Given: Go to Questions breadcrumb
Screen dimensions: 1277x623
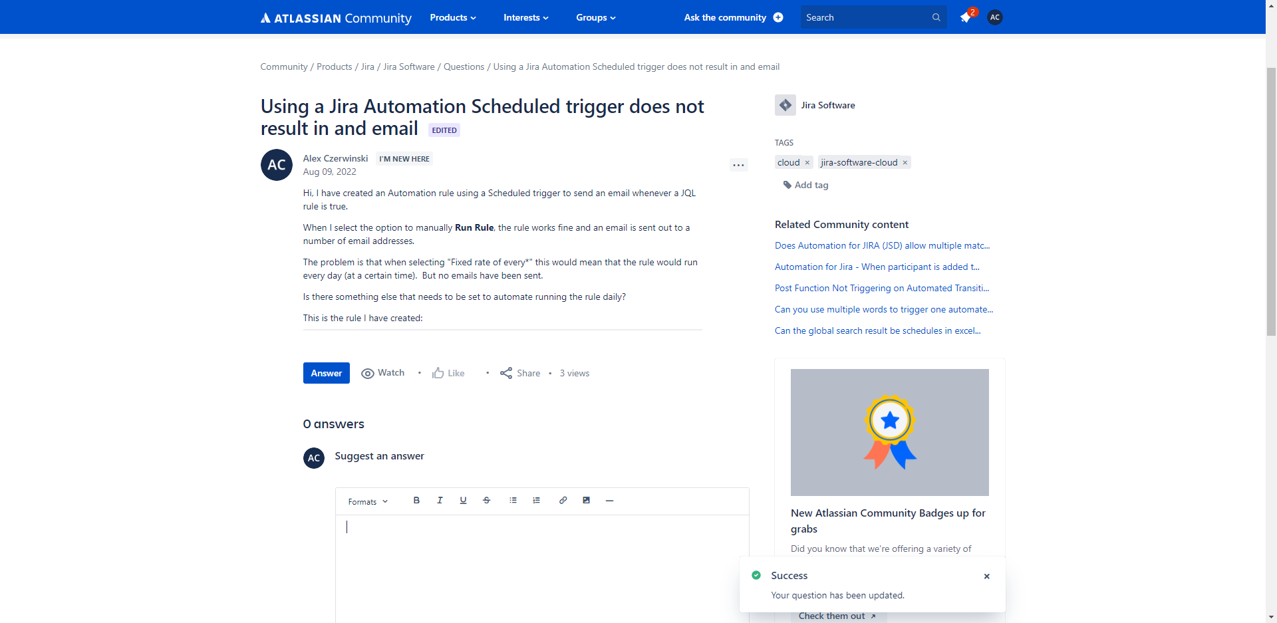Looking at the screenshot, I should [x=464, y=67].
